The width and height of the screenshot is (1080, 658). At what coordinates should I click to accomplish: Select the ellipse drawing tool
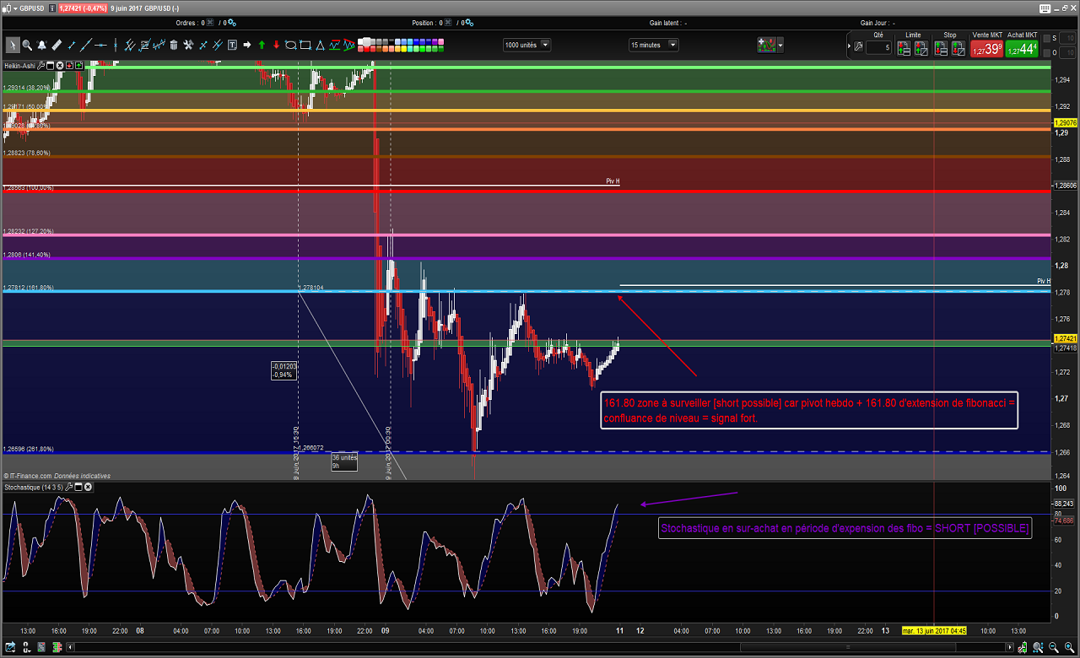tap(291, 45)
